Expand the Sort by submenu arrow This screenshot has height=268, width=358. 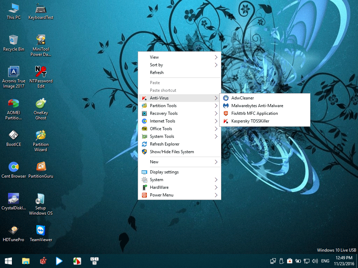tap(216, 65)
